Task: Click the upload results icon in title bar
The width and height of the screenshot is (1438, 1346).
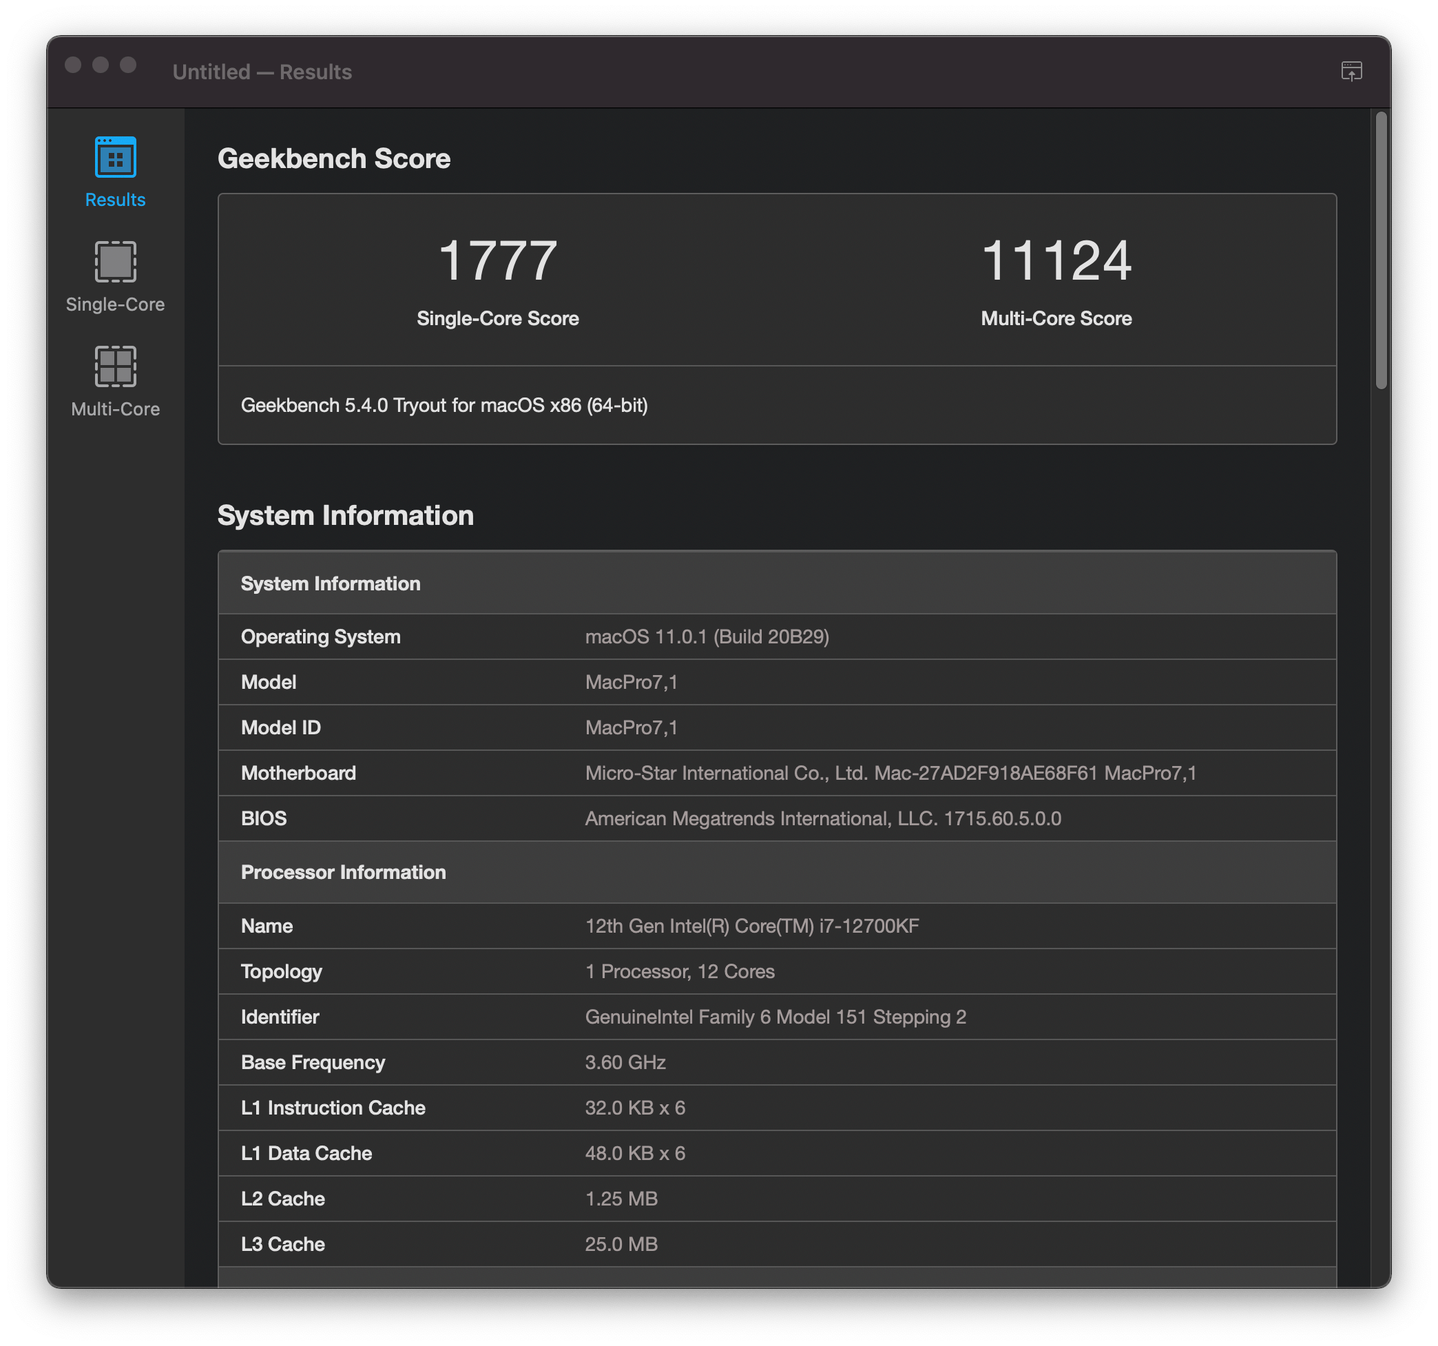Action: 1351,71
